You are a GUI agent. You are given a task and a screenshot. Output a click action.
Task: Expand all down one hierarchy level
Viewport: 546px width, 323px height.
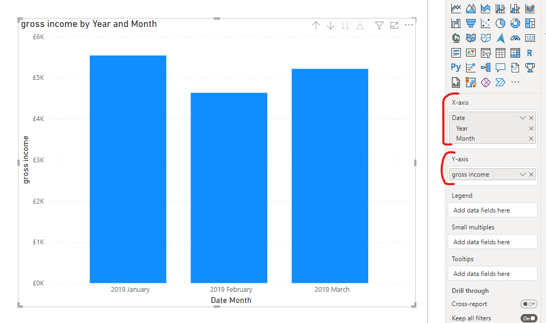pos(360,25)
